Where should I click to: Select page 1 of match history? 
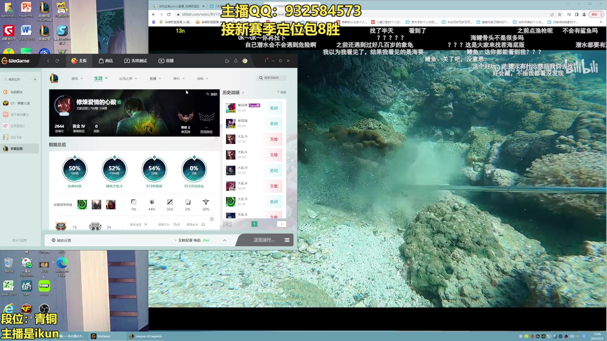click(254, 224)
